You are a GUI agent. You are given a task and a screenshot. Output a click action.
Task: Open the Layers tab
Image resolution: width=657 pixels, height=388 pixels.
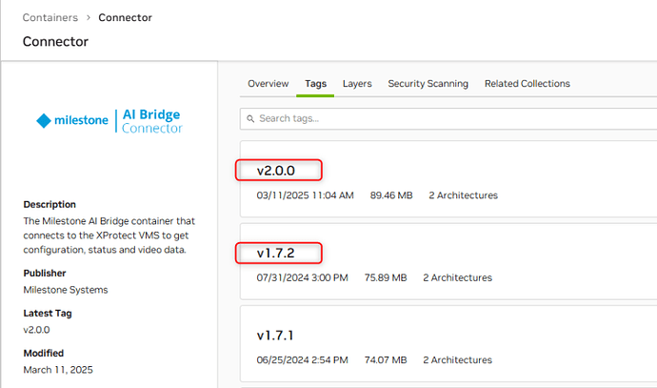click(x=357, y=84)
